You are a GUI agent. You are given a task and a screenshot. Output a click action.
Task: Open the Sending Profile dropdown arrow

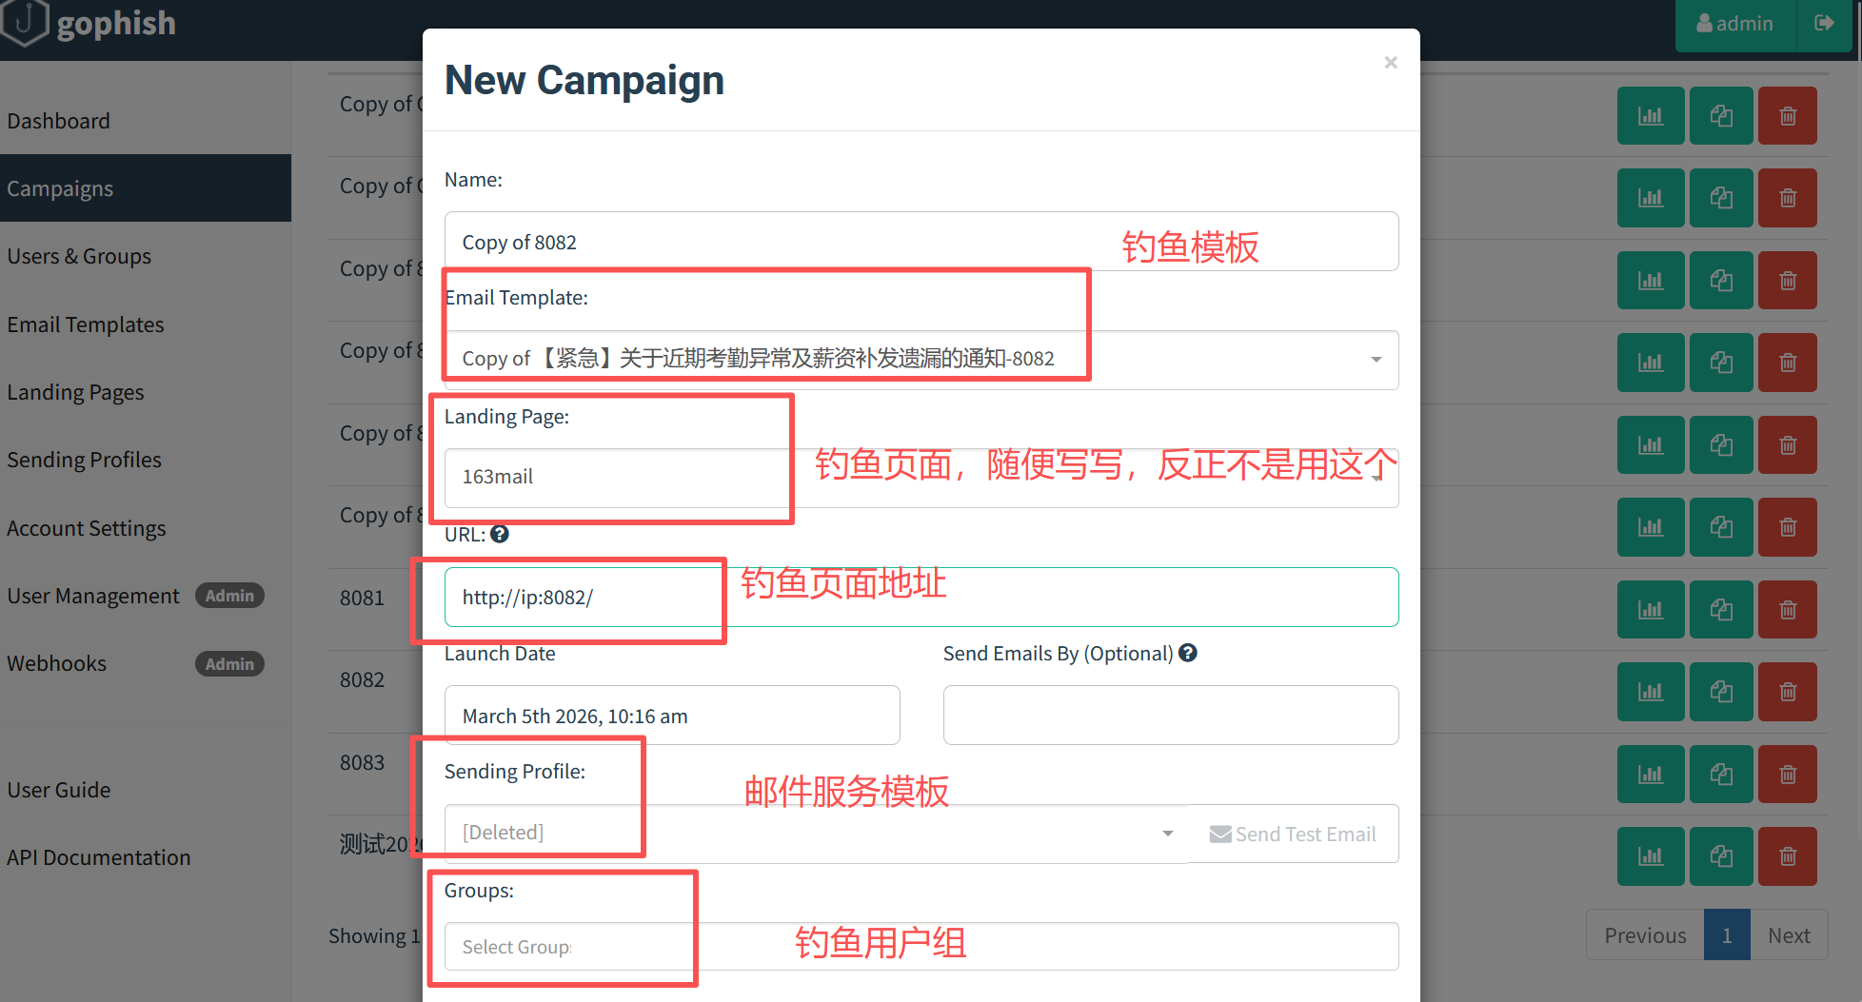click(x=1168, y=835)
